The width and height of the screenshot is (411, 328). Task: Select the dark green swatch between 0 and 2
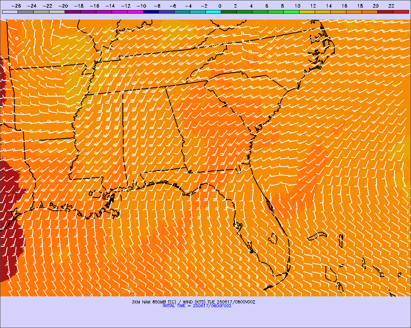pos(229,12)
